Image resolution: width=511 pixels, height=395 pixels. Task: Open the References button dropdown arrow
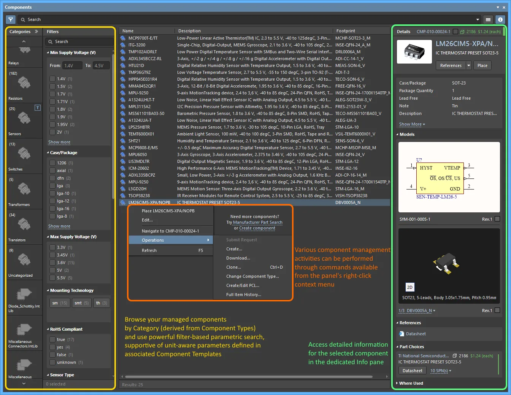point(468,65)
